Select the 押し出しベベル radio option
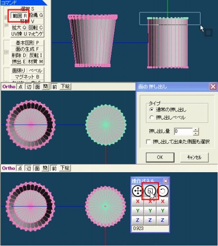Image resolution: width=218 pixels, height=246 pixels. (168, 117)
